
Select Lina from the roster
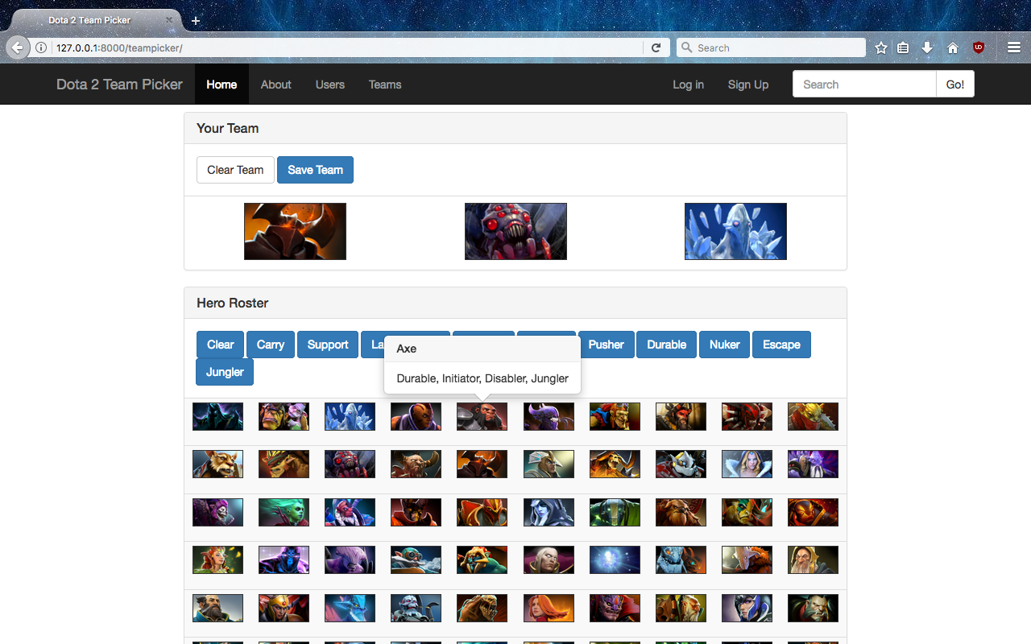coord(549,608)
